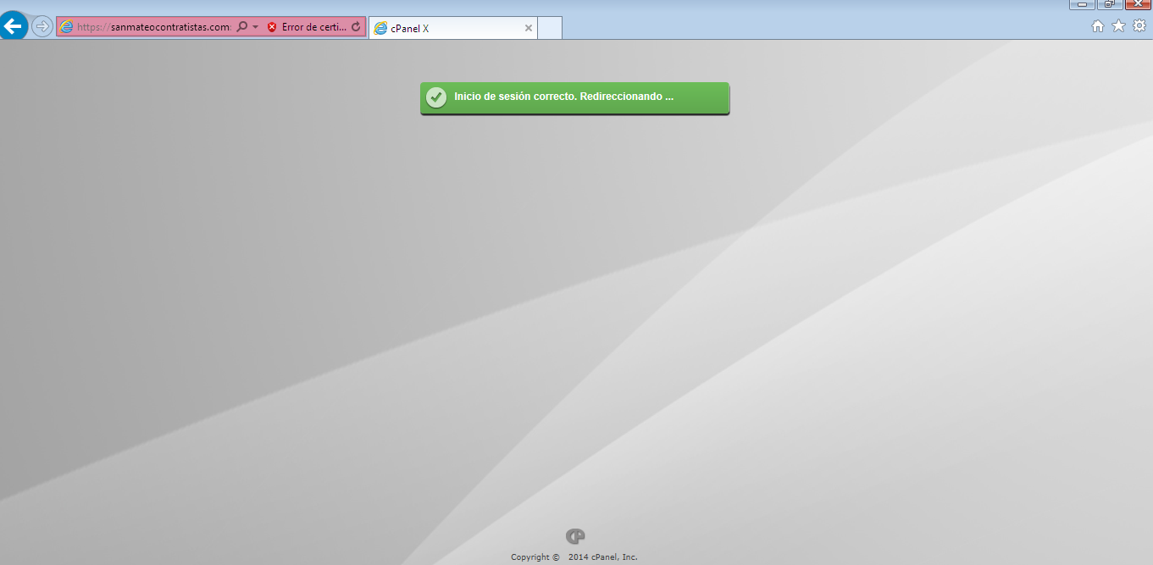The width and height of the screenshot is (1153, 565).
Task: Open Tools via the gear icon
Action: point(1139,25)
